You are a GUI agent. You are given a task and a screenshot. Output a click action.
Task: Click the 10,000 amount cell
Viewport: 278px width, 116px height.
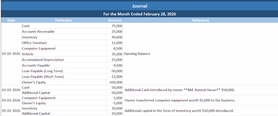(x=114, y=108)
